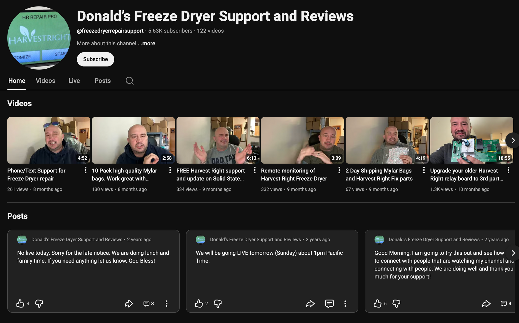Share the 'No live today' post

pos(129,304)
